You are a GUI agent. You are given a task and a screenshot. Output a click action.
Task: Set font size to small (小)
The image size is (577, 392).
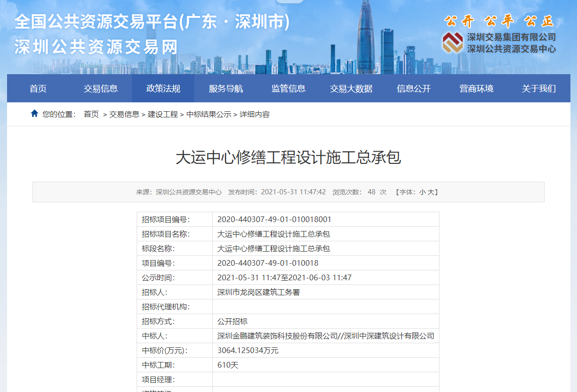422,192
